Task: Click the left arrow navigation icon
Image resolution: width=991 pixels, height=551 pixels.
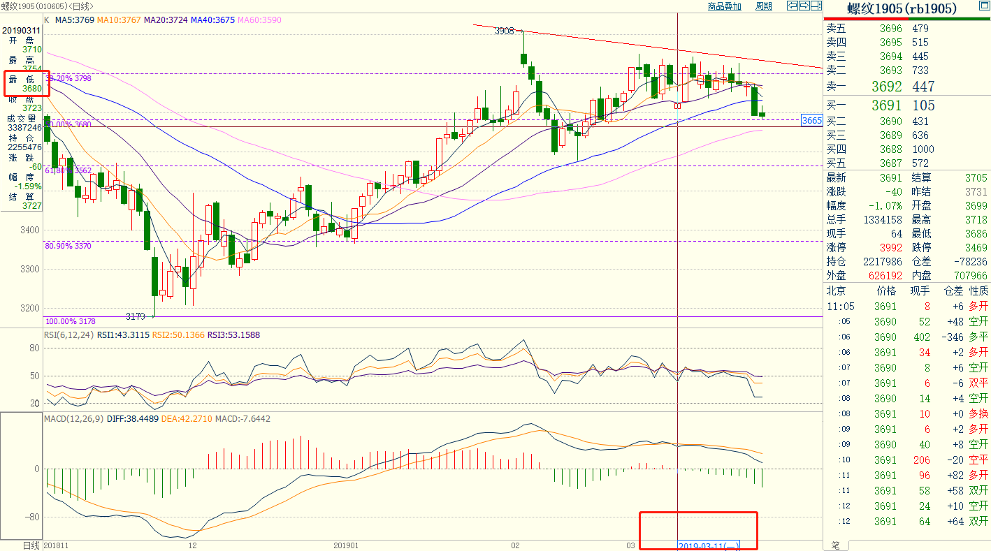Action: coord(793,6)
